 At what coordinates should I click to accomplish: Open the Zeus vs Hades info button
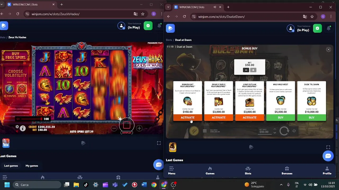point(23,128)
